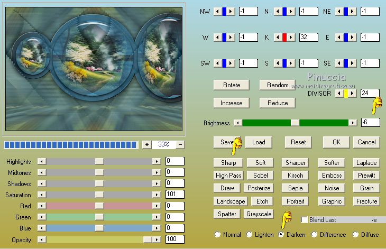The width and height of the screenshot is (386, 249).
Task: Apply the Spatter preset
Action: pos(226,214)
